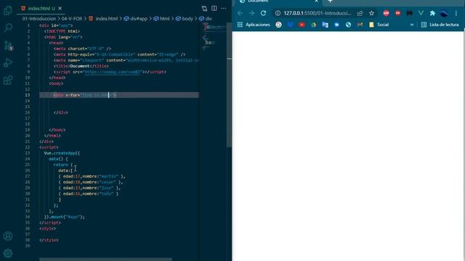The height and width of the screenshot is (261, 465).
Task: Open the first circular bookmark after Aplicaciones
Action: (x=278, y=25)
